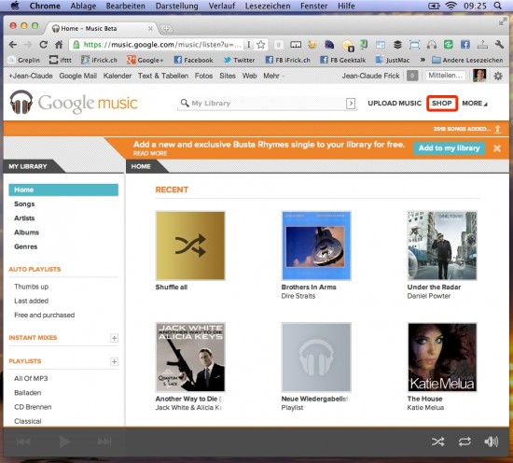Image resolution: width=513 pixels, height=463 pixels.
Task: Open the Apple menu
Action: point(15,6)
